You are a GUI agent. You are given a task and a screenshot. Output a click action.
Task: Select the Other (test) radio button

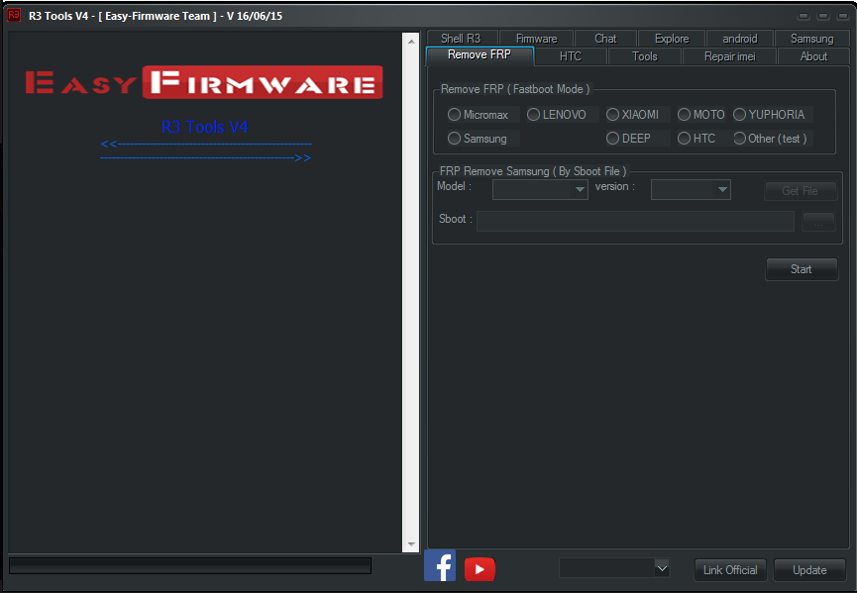pyautogui.click(x=739, y=139)
